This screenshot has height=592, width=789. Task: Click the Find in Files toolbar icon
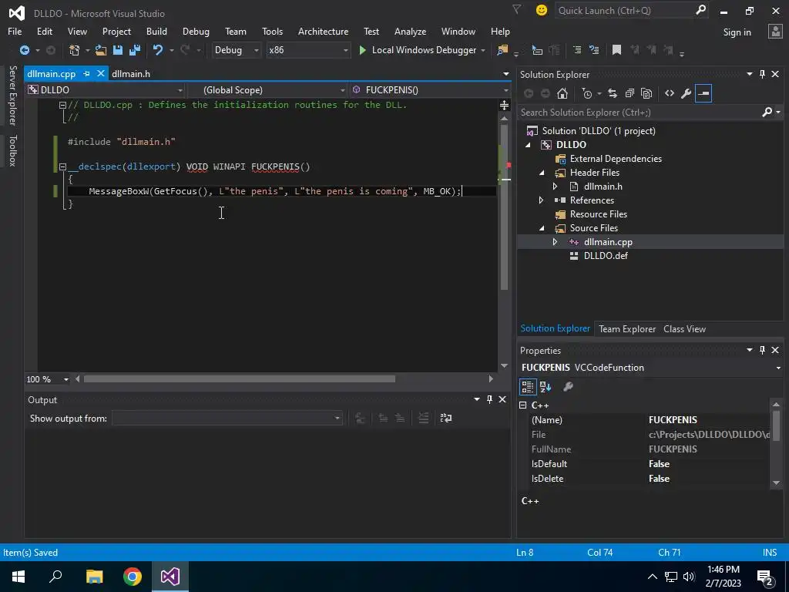pyautogui.click(x=502, y=50)
